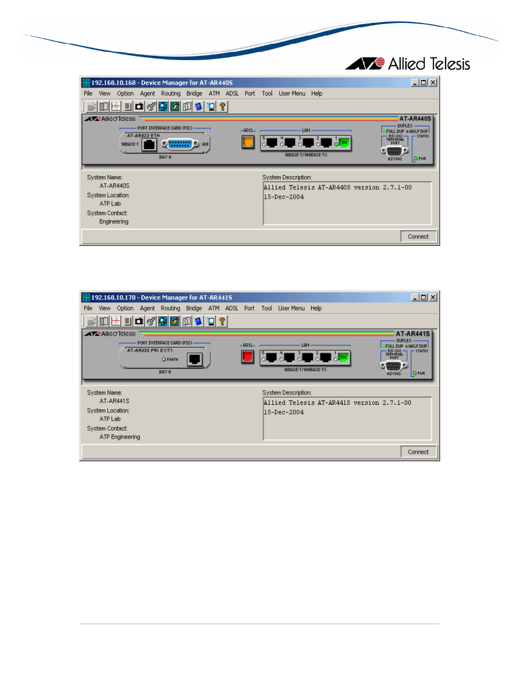Select LAN port 2 on AT-AR441S
This screenshot has height=675, width=521.
point(325,357)
